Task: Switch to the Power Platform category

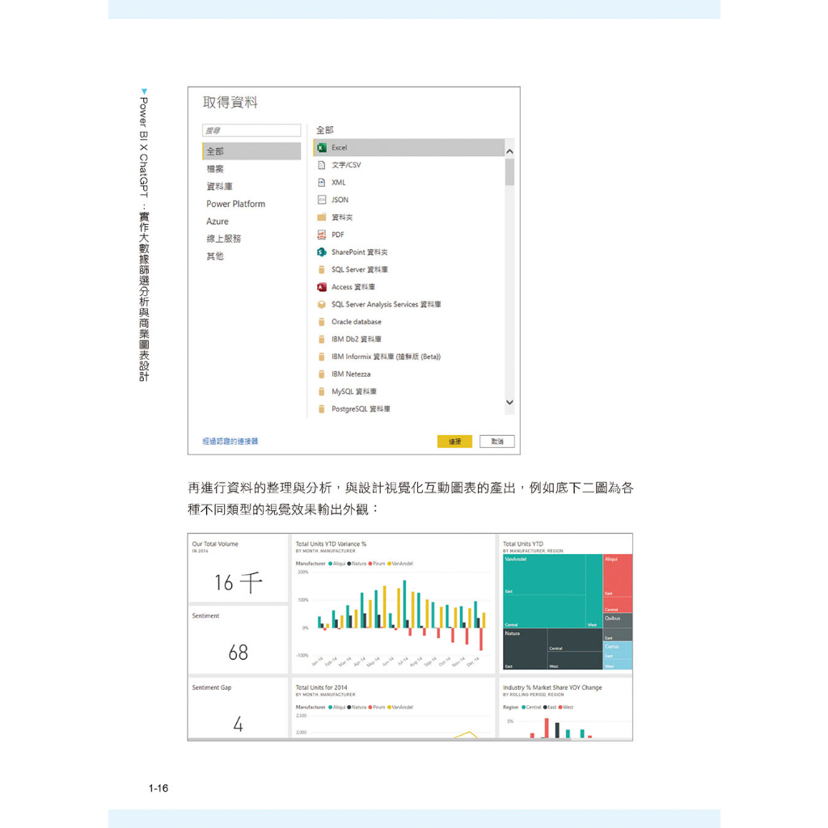Action: pyautogui.click(x=235, y=204)
